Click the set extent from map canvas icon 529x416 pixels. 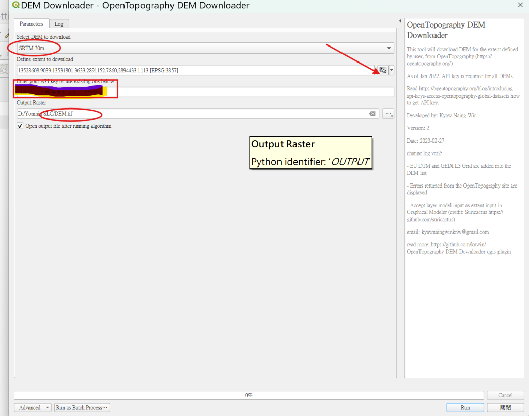click(x=383, y=70)
